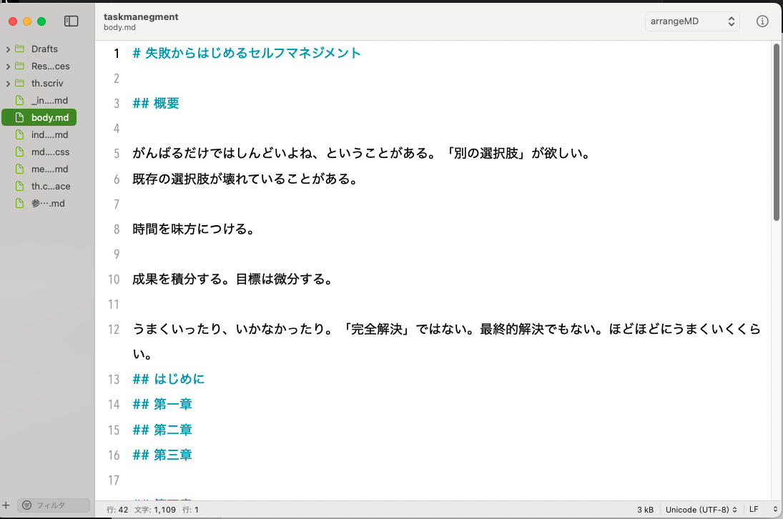The image size is (783, 519).
Task: Click the ## 第二章 heading line
Action: pyautogui.click(x=162, y=430)
